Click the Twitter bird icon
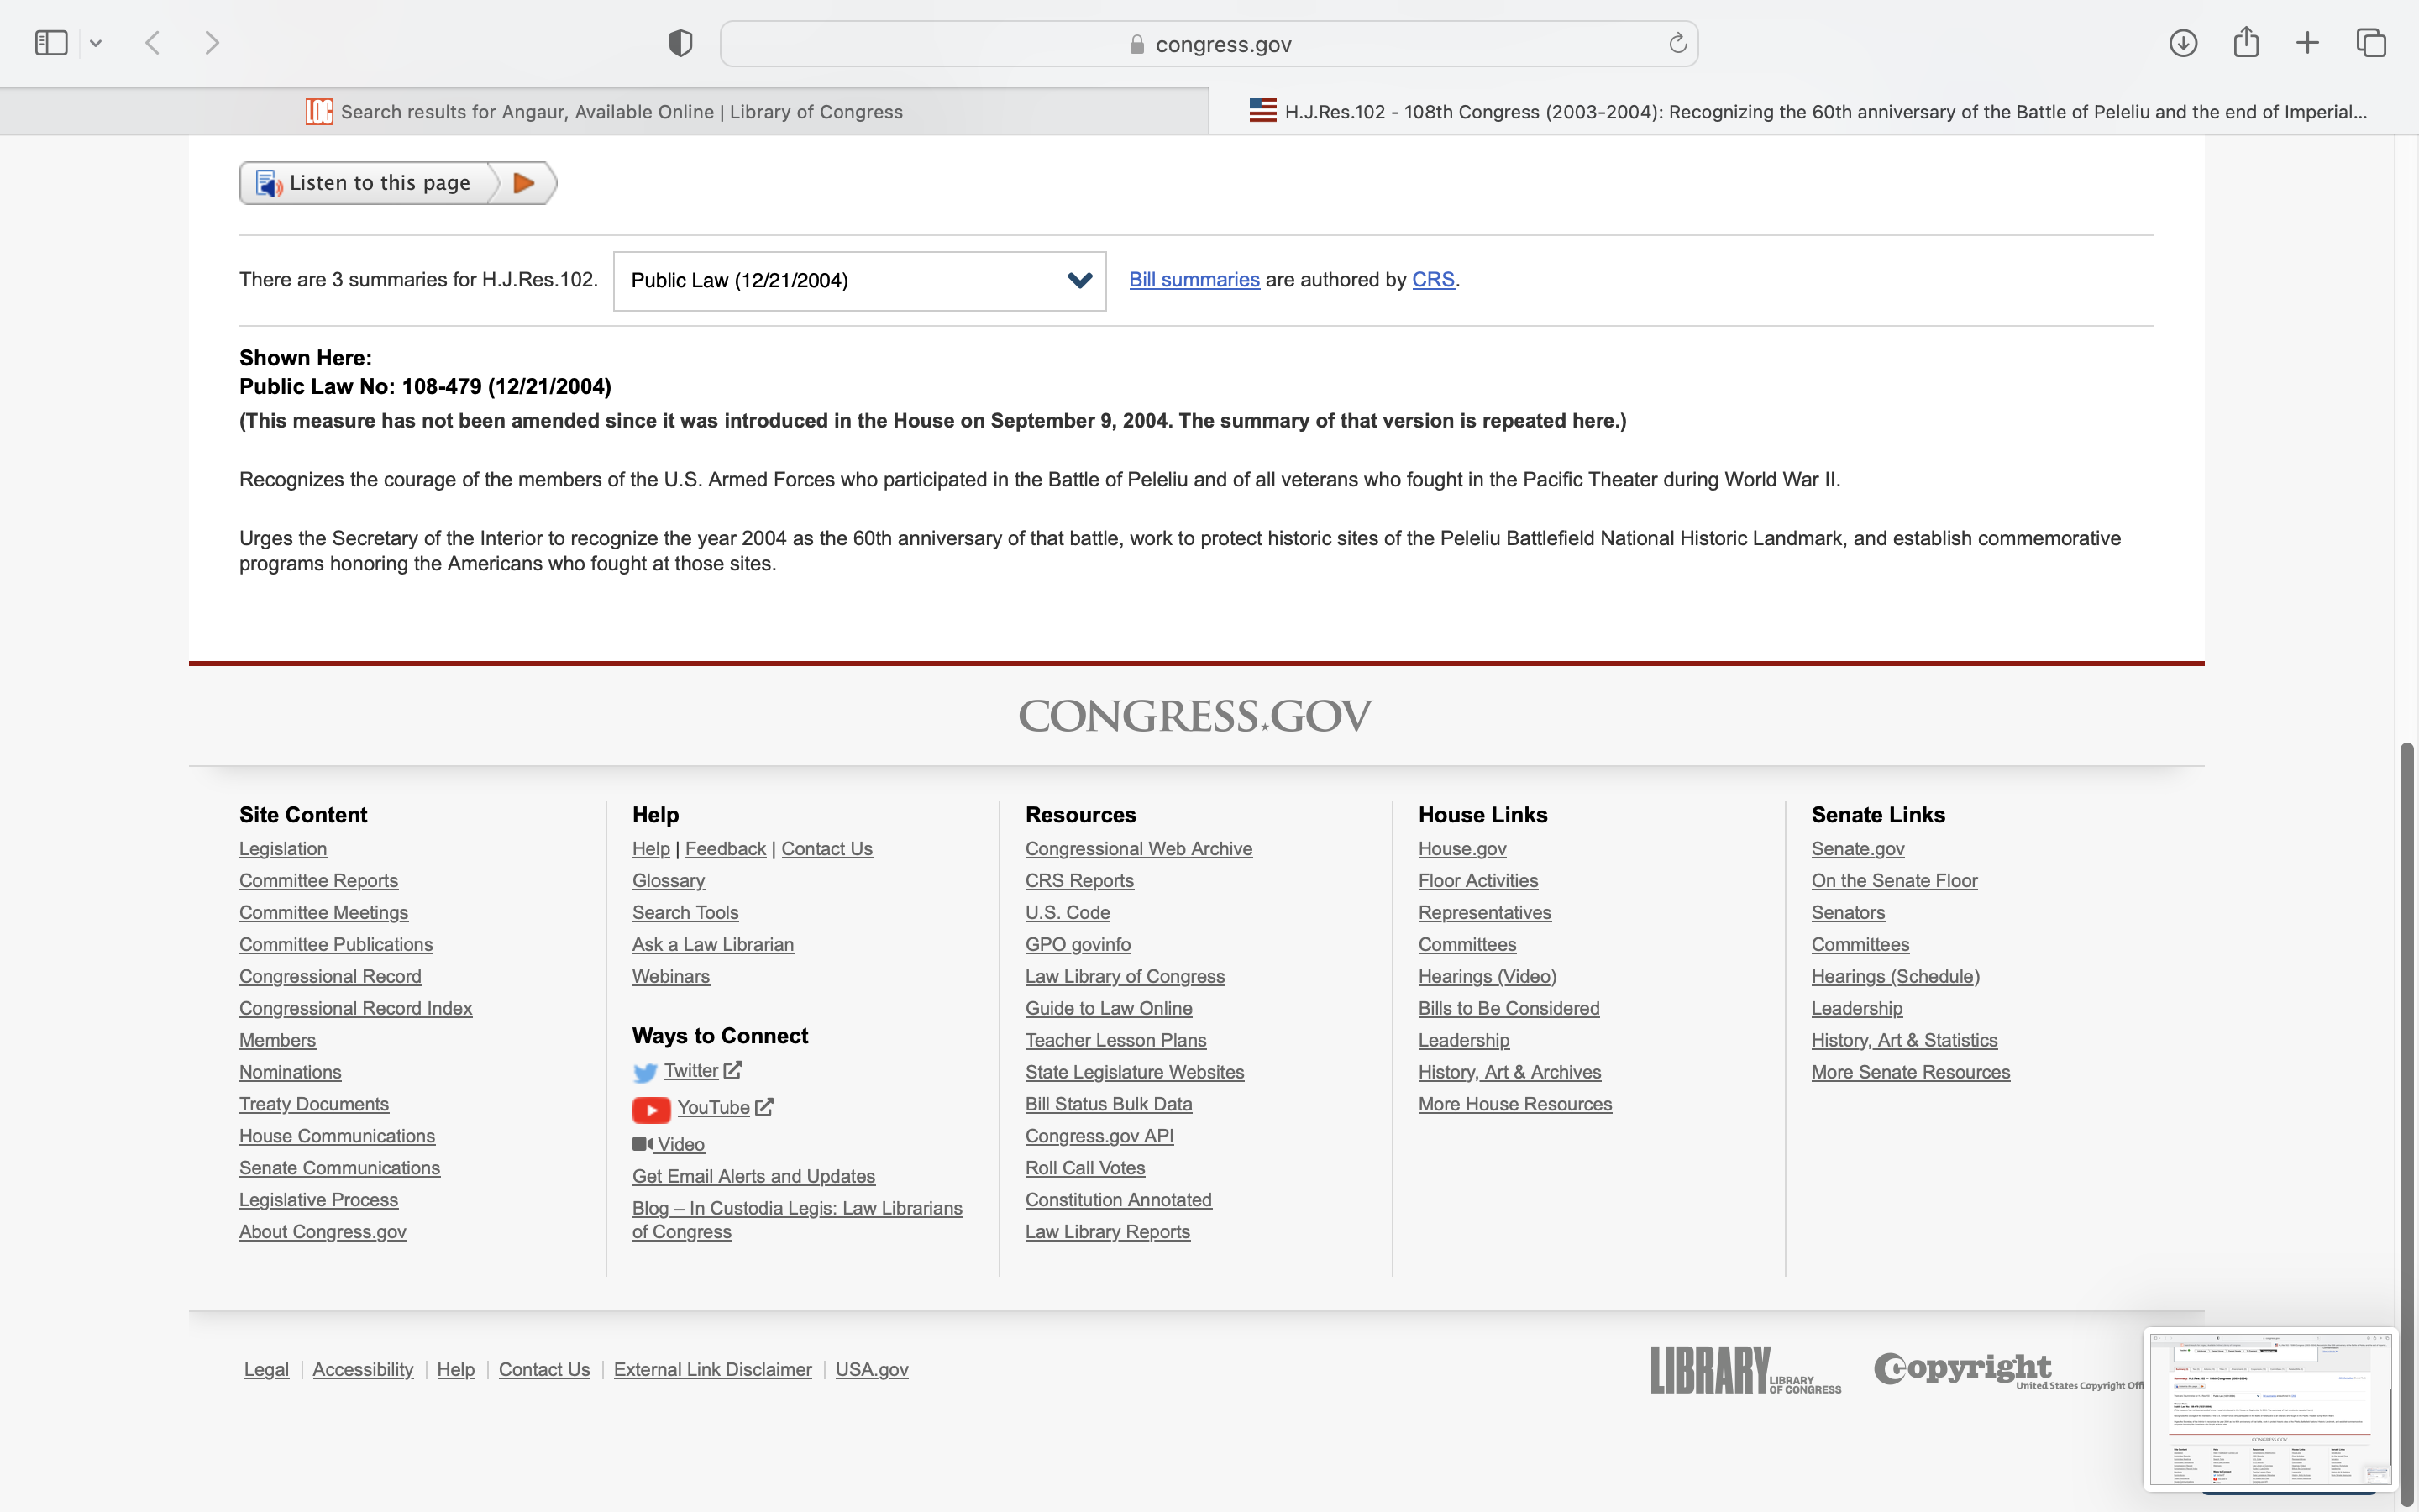 pos(645,1072)
